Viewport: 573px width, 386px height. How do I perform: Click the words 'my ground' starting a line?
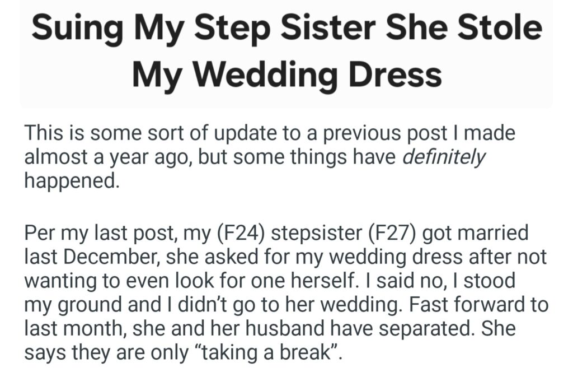pos(66,304)
